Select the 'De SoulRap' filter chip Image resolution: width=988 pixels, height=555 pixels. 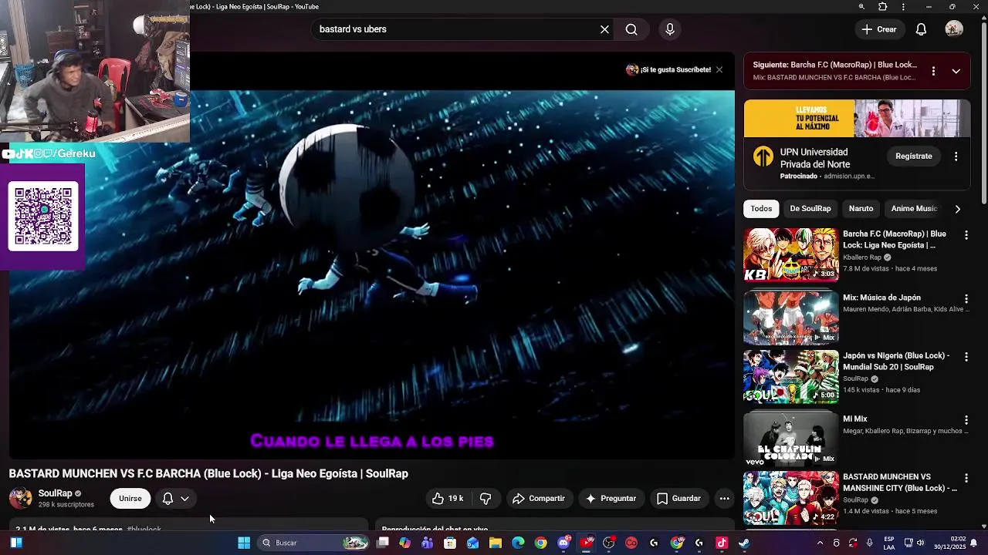[810, 208]
